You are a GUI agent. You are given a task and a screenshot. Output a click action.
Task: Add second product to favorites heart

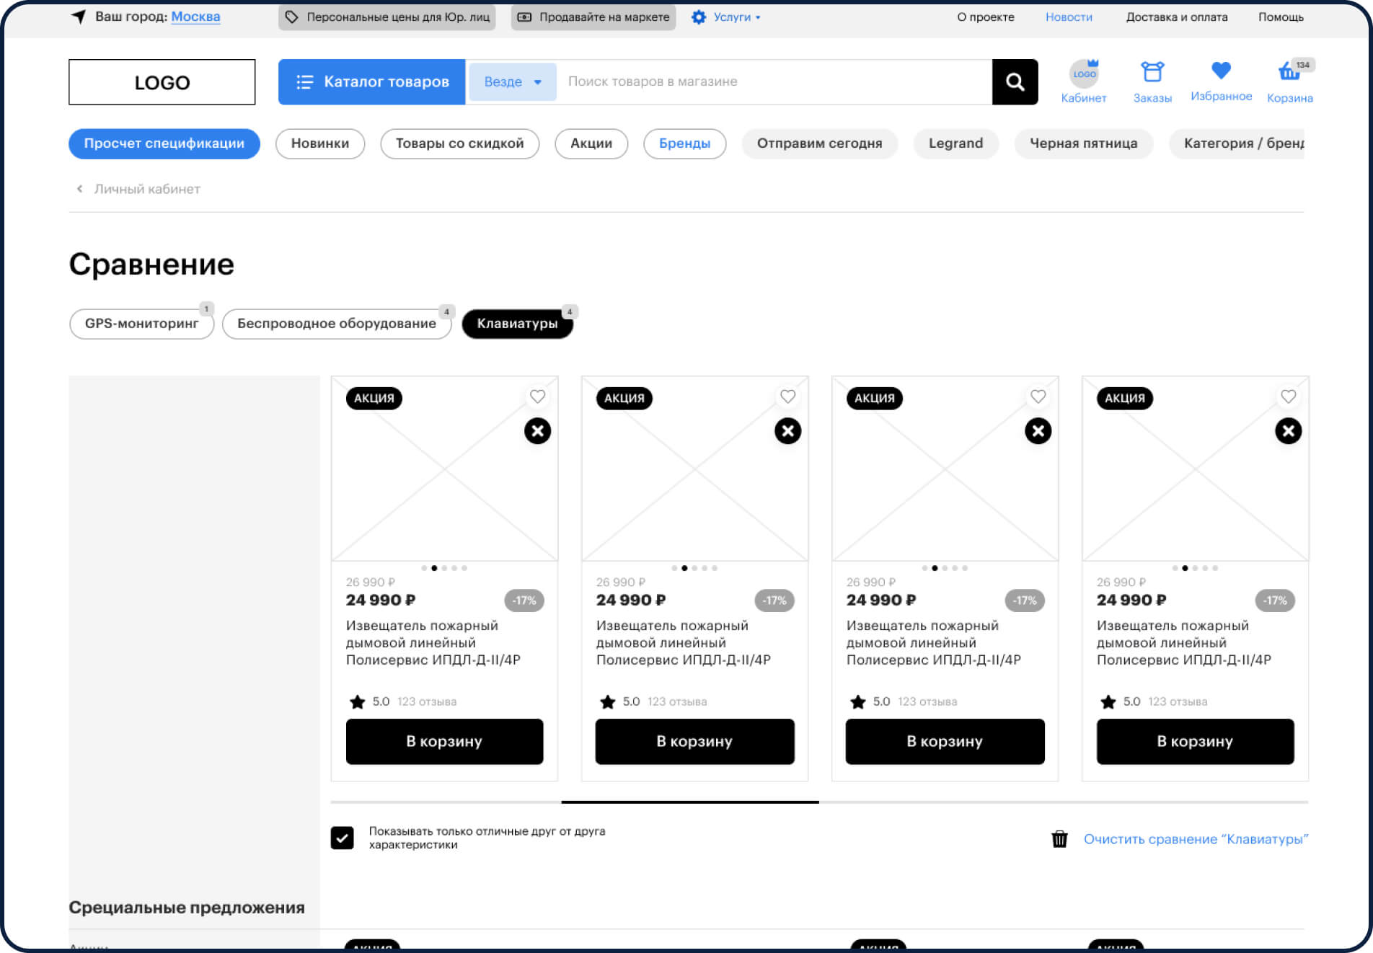(x=787, y=396)
